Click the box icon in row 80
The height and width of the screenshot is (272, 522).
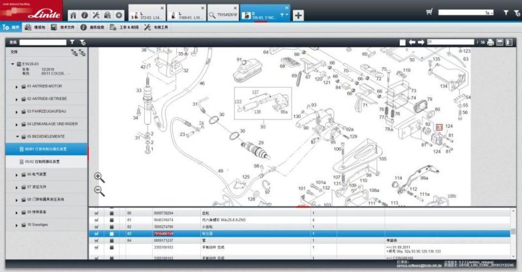[112, 213]
